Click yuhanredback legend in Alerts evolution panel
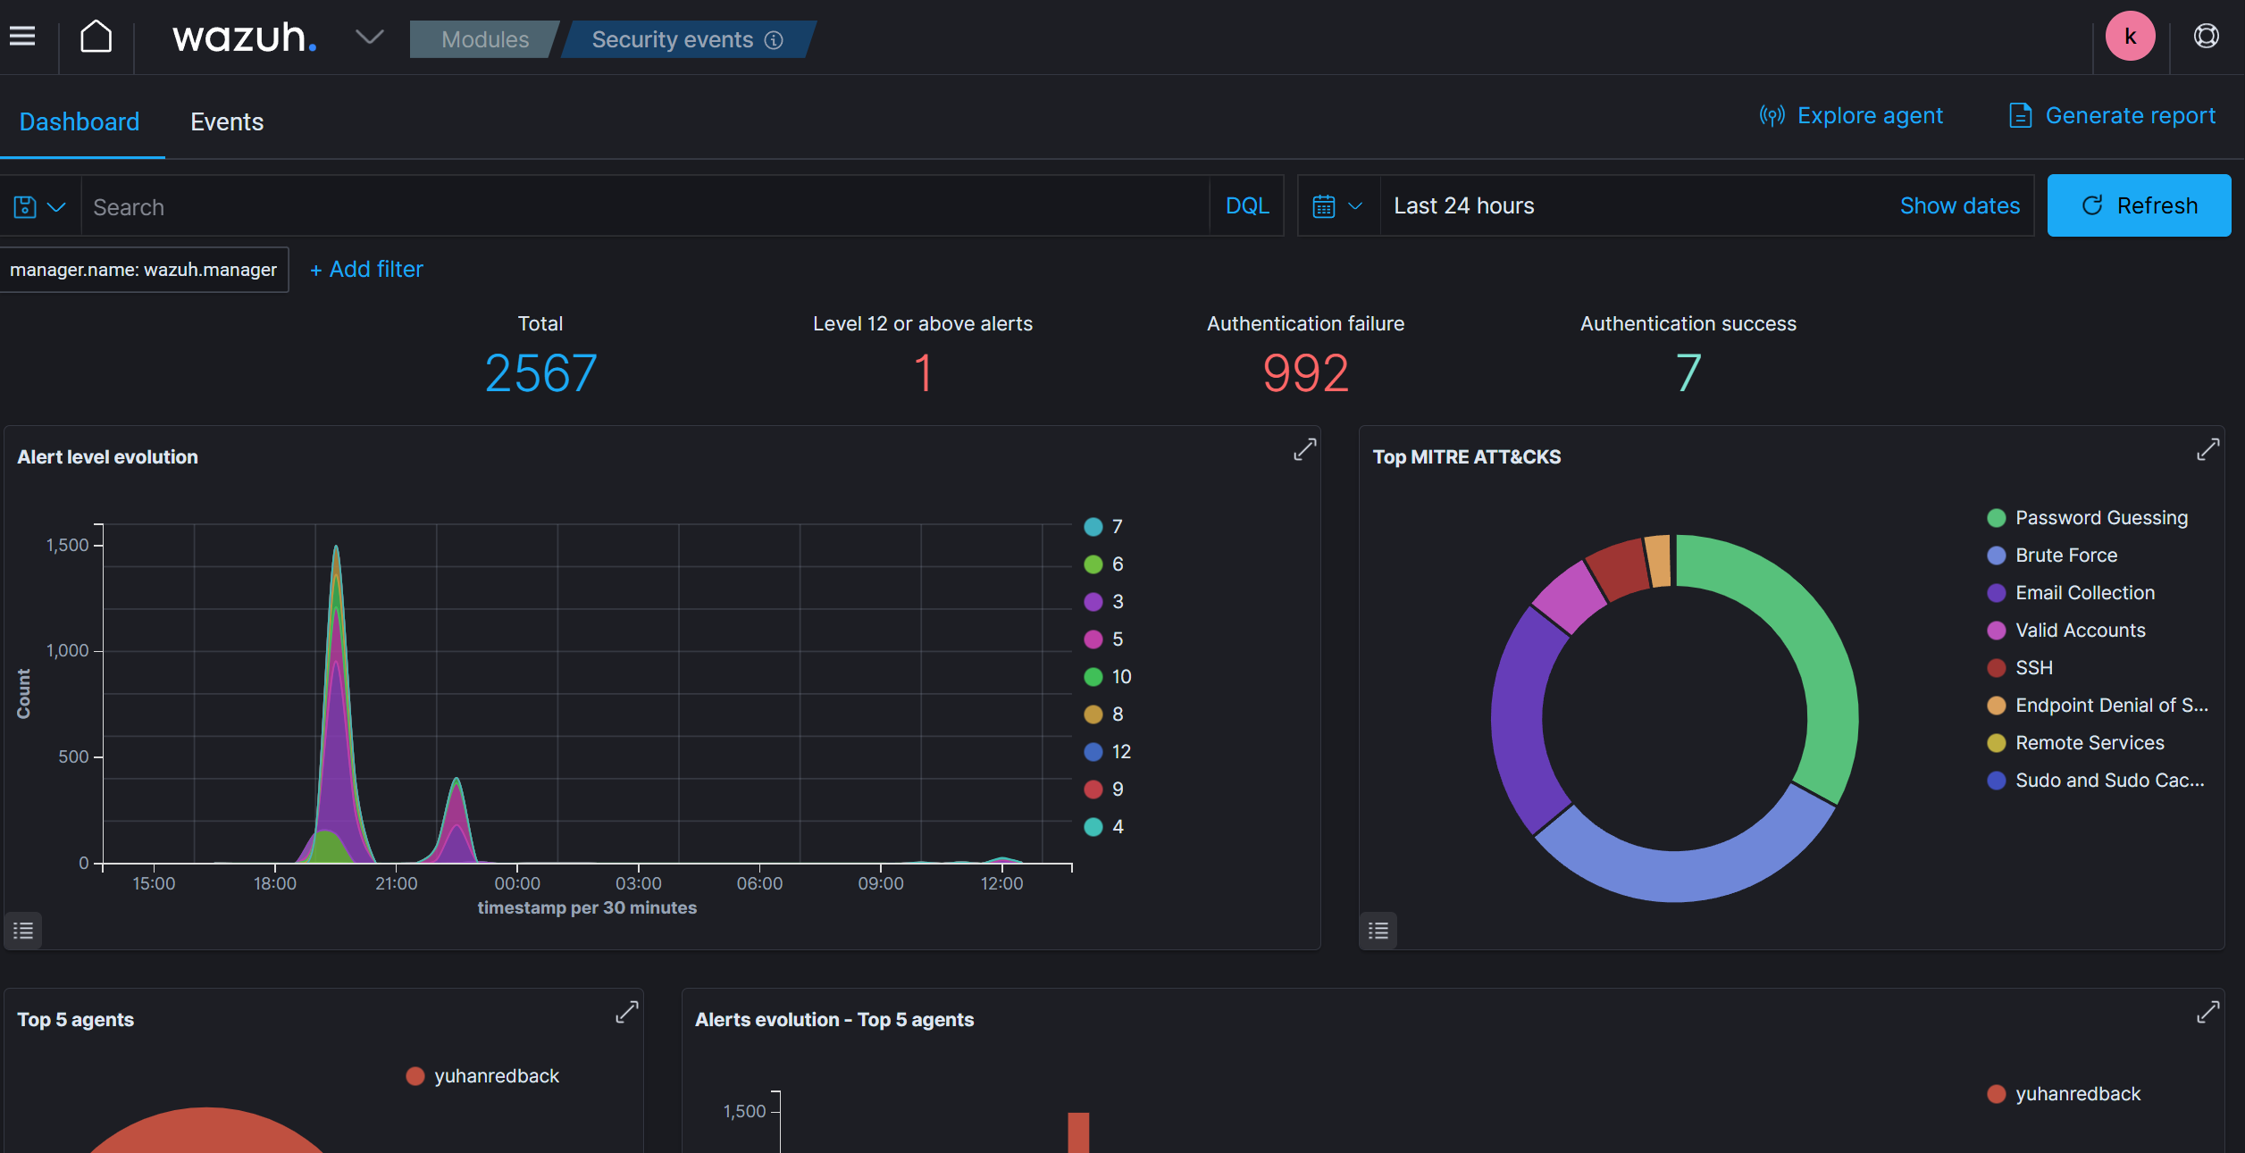Screen dimensions: 2245x1153 point(2064,1094)
